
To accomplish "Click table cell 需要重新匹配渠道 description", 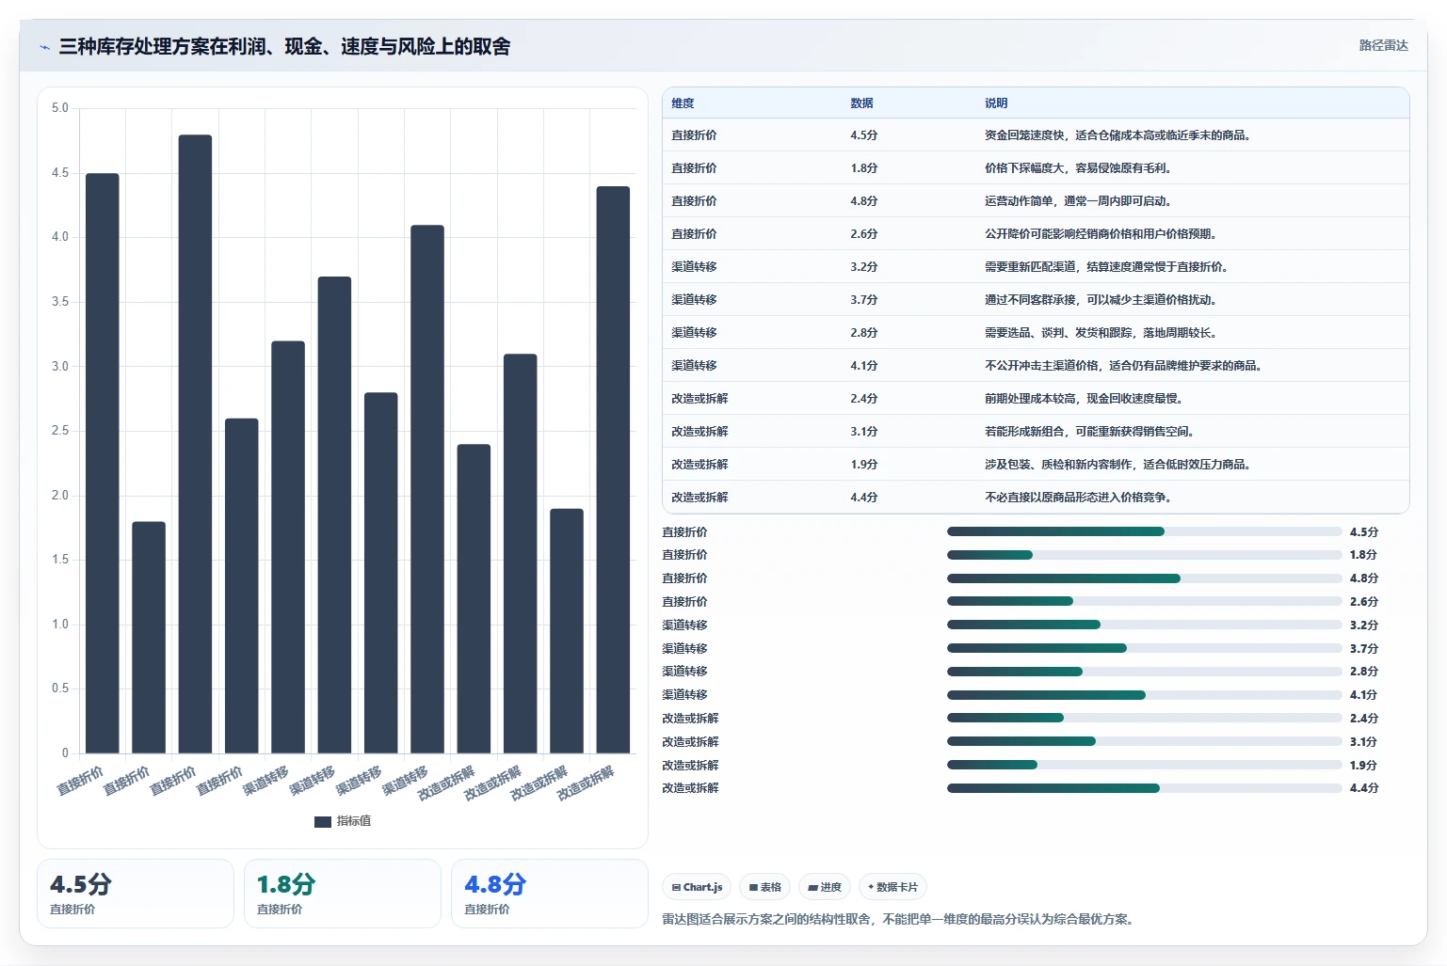I will (x=1107, y=267).
